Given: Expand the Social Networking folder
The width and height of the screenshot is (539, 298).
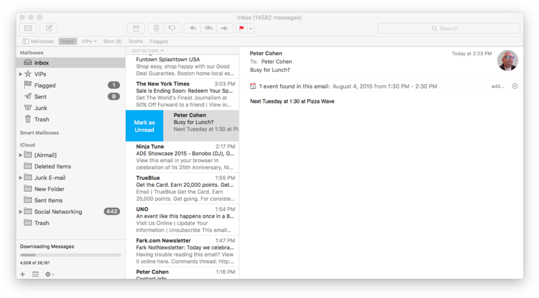Looking at the screenshot, I should [x=21, y=212].
